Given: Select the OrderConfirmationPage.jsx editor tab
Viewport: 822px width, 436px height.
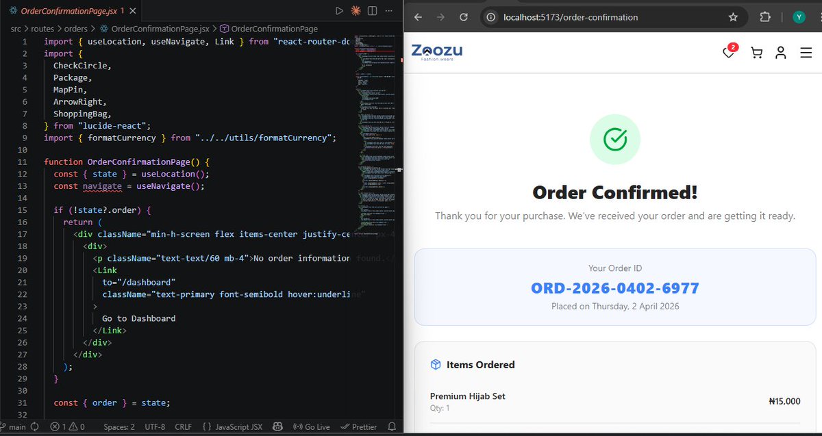Looking at the screenshot, I should coord(71,11).
